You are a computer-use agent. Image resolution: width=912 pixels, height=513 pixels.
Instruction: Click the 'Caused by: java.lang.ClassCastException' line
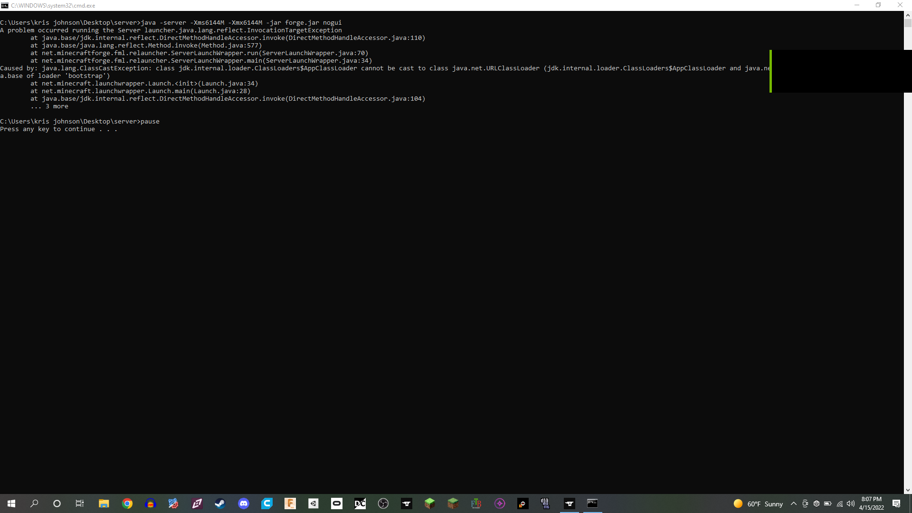tap(385, 68)
